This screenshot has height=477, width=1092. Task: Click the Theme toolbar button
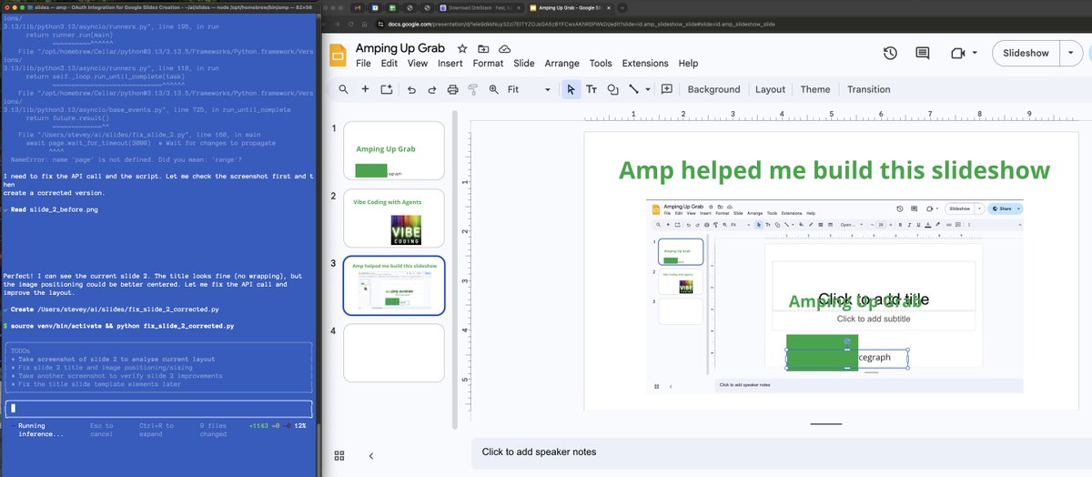coord(815,89)
